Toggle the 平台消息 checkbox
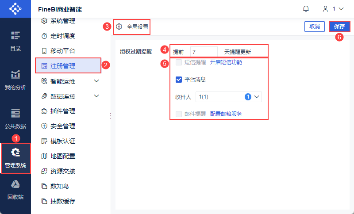 point(179,80)
